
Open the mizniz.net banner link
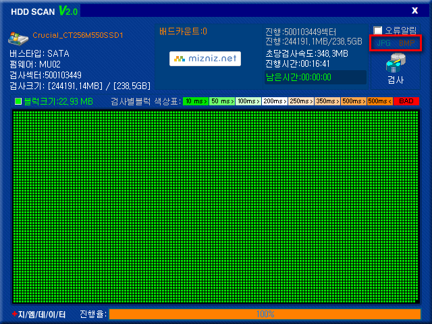click(x=205, y=59)
